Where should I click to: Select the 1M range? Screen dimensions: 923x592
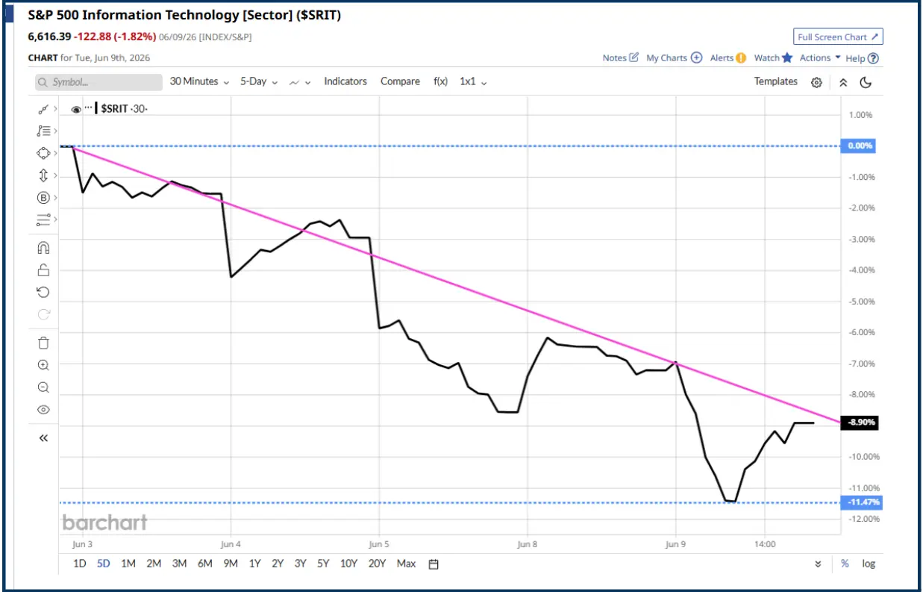[x=128, y=564]
